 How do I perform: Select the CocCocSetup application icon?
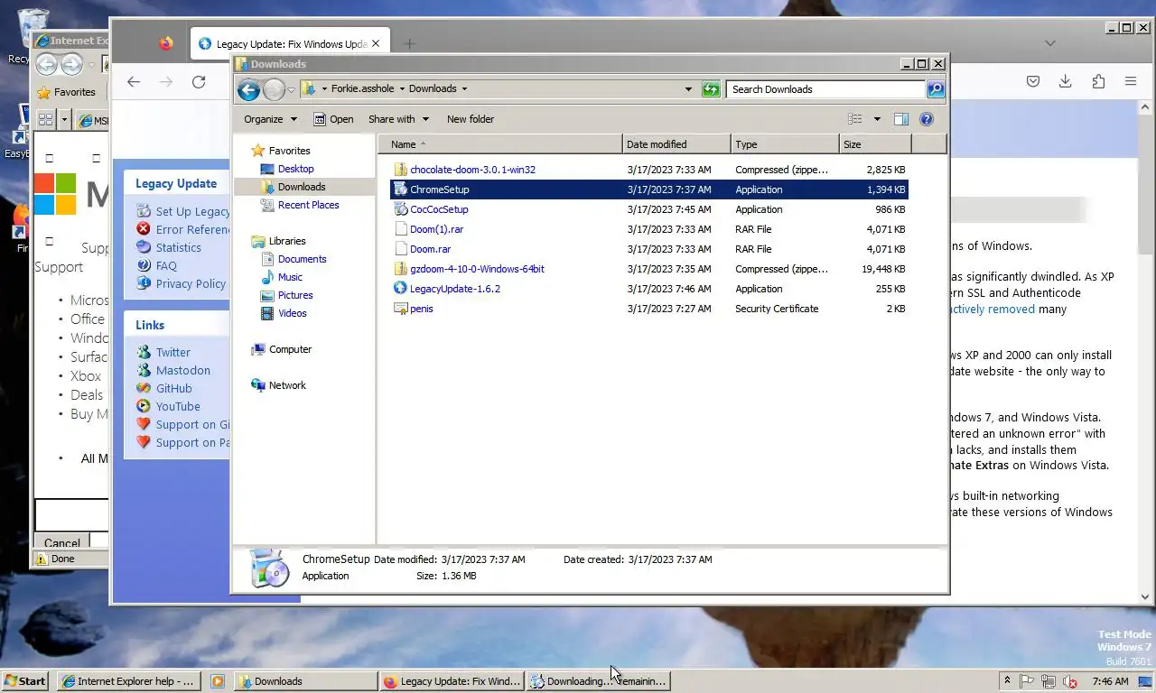(401, 209)
